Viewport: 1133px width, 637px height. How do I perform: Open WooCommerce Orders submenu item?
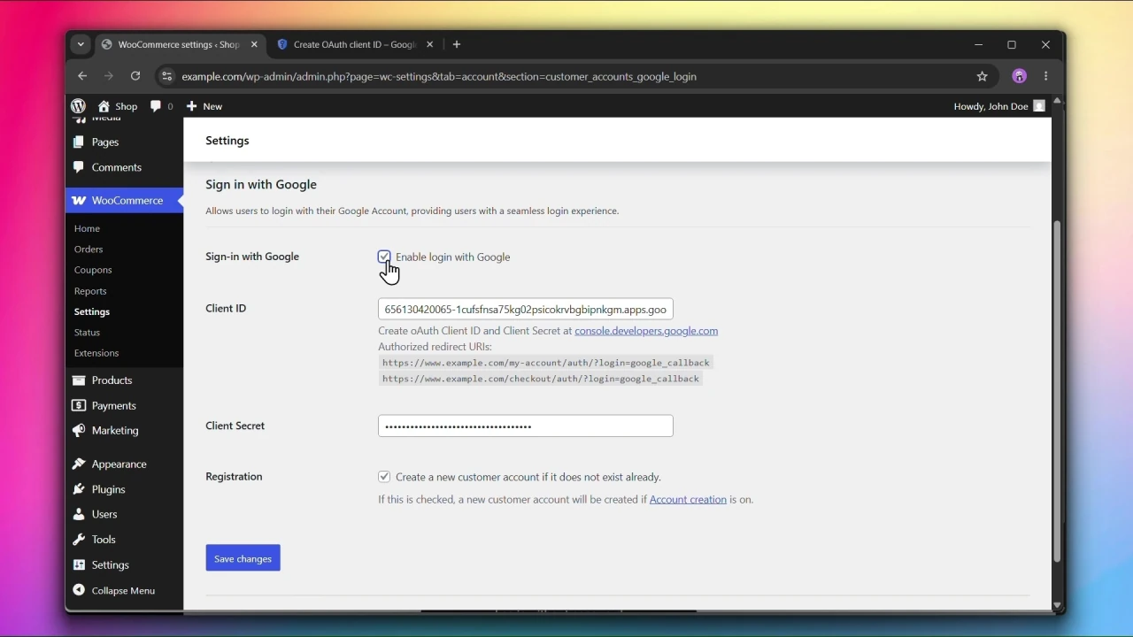89,249
